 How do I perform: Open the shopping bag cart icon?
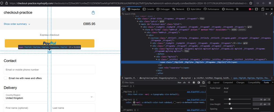click(x=93, y=13)
